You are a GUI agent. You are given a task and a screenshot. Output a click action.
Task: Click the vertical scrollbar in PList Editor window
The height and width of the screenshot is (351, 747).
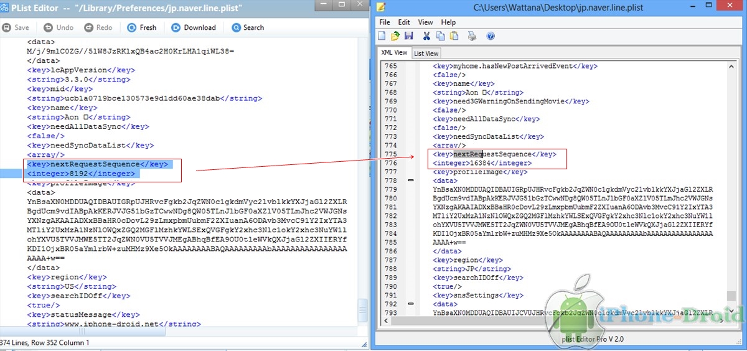click(362, 180)
